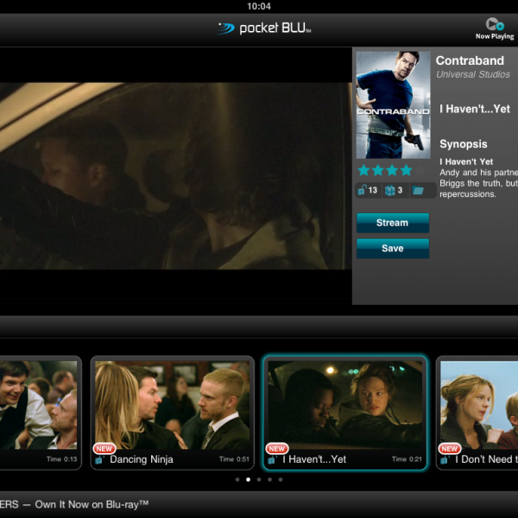Tap the pocket BLU logo

264,28
